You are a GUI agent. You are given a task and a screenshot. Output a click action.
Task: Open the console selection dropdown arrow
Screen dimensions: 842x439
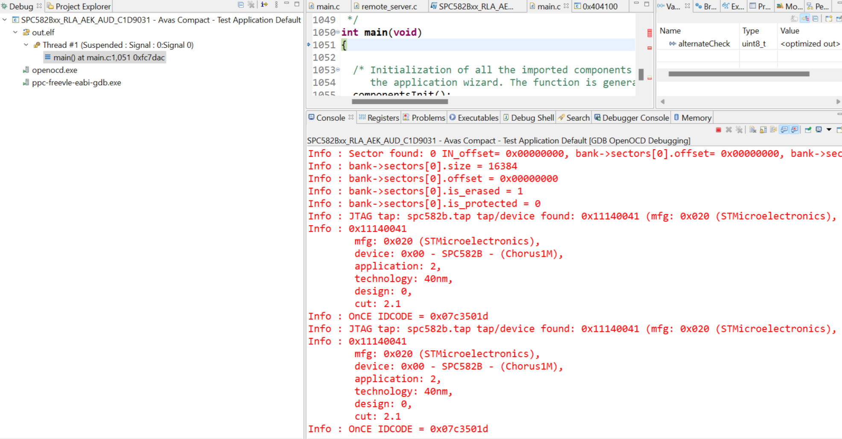click(829, 130)
